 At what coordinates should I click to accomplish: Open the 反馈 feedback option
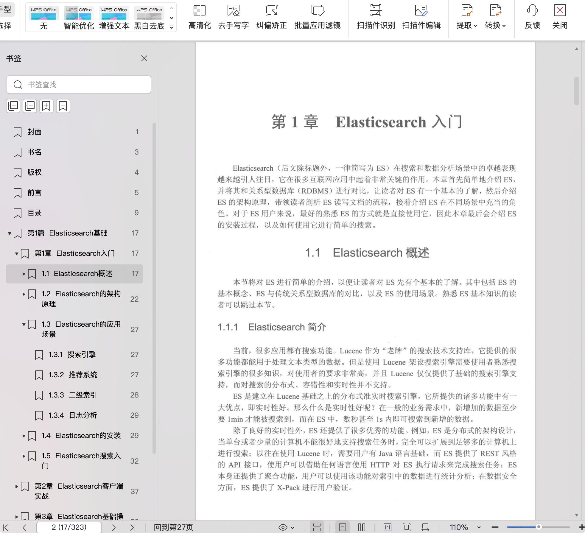(x=532, y=17)
